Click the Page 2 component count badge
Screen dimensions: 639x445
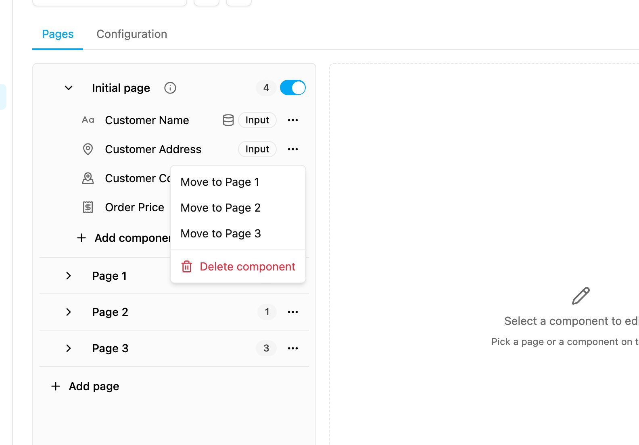[x=267, y=312]
